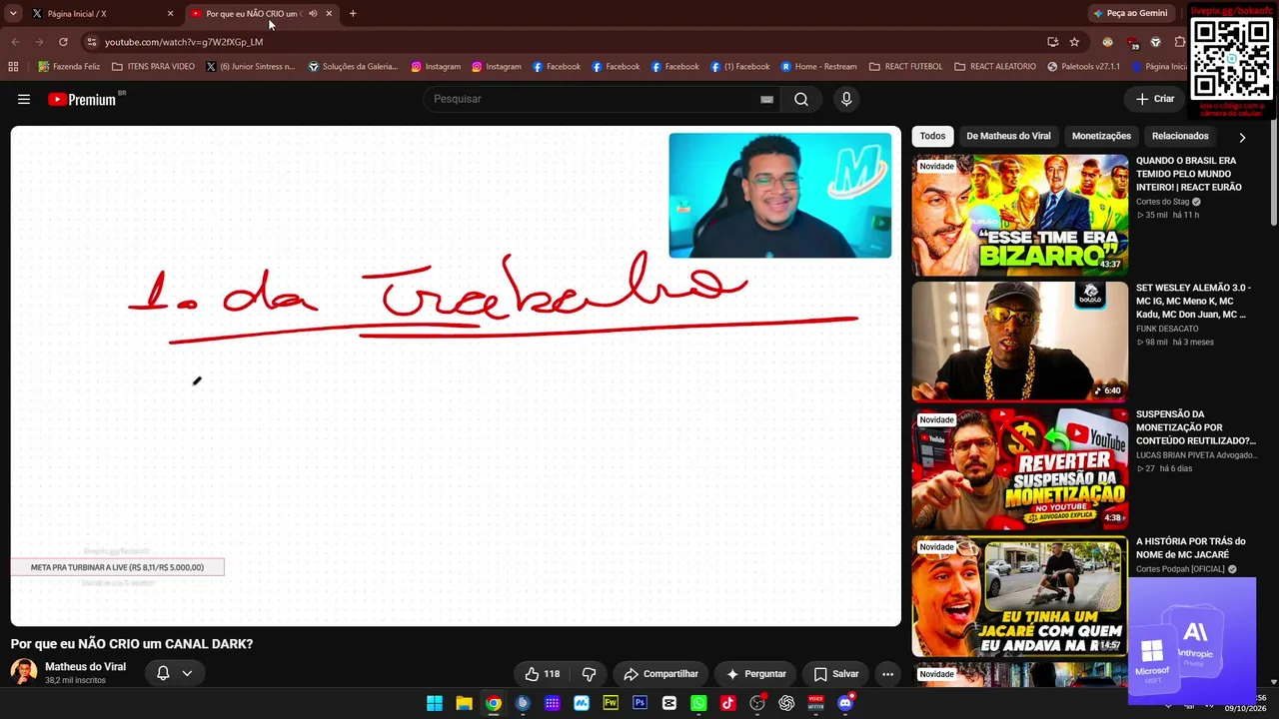
Task: Toggle channel notification bell
Action: 163,673
